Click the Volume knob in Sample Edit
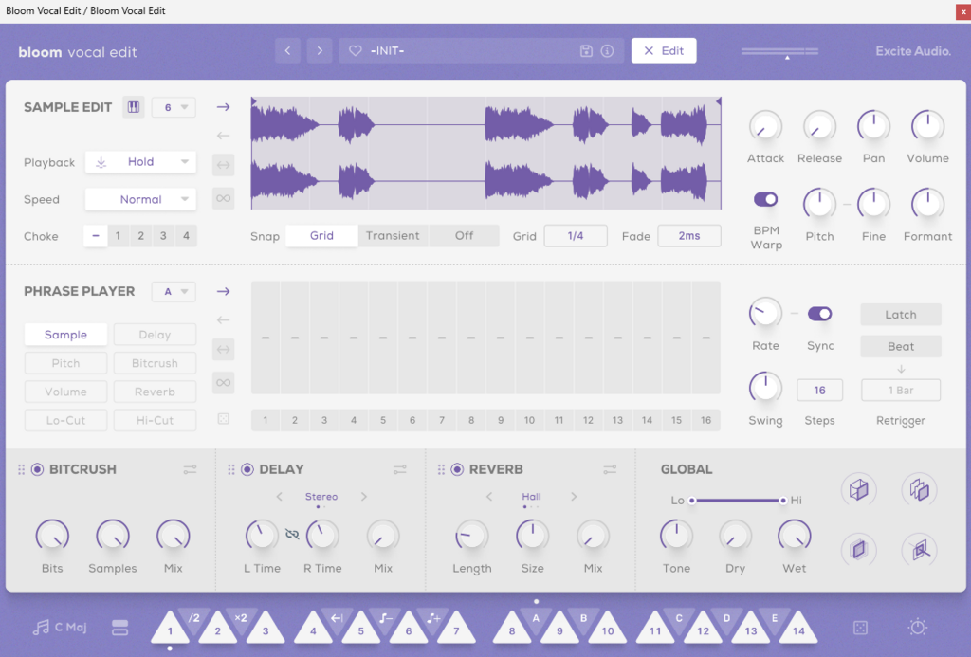 click(x=927, y=126)
